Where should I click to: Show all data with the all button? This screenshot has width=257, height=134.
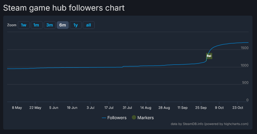tap(89, 25)
